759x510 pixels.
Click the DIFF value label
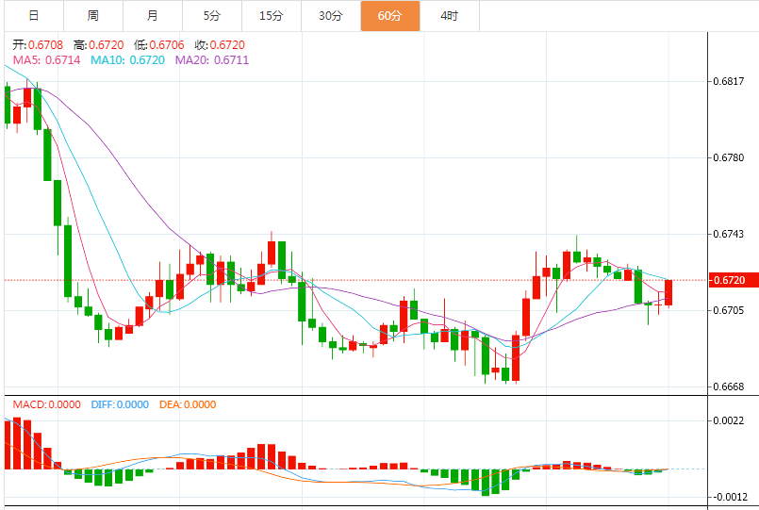point(120,404)
